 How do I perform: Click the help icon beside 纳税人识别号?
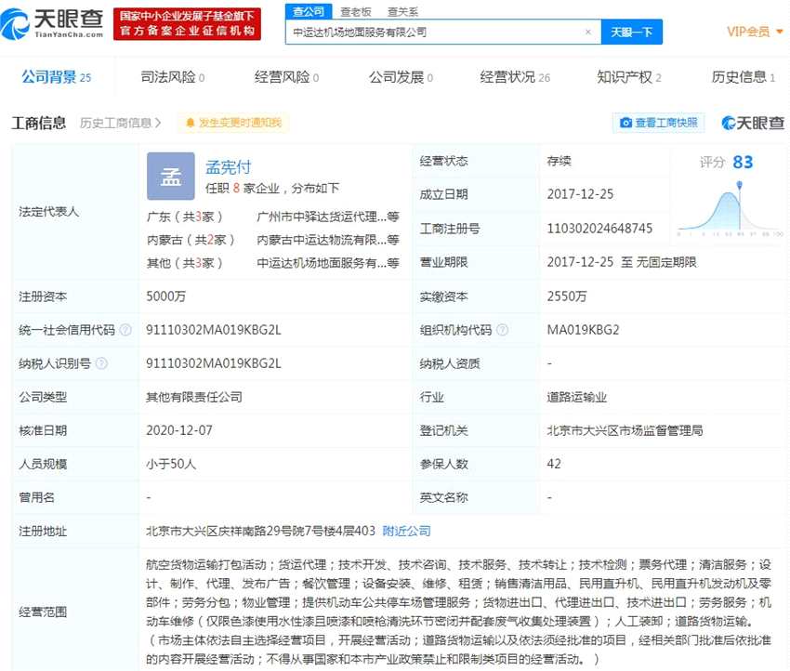click(101, 363)
